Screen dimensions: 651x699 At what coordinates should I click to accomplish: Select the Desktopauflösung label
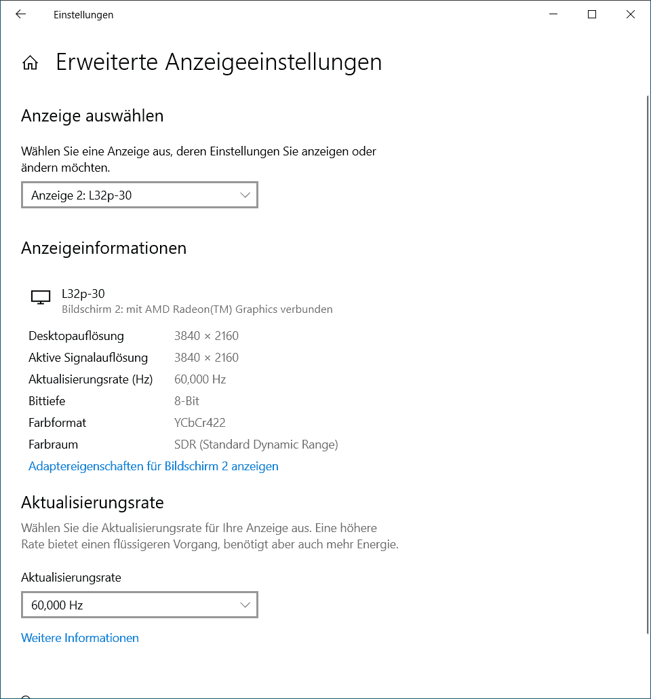click(x=76, y=336)
